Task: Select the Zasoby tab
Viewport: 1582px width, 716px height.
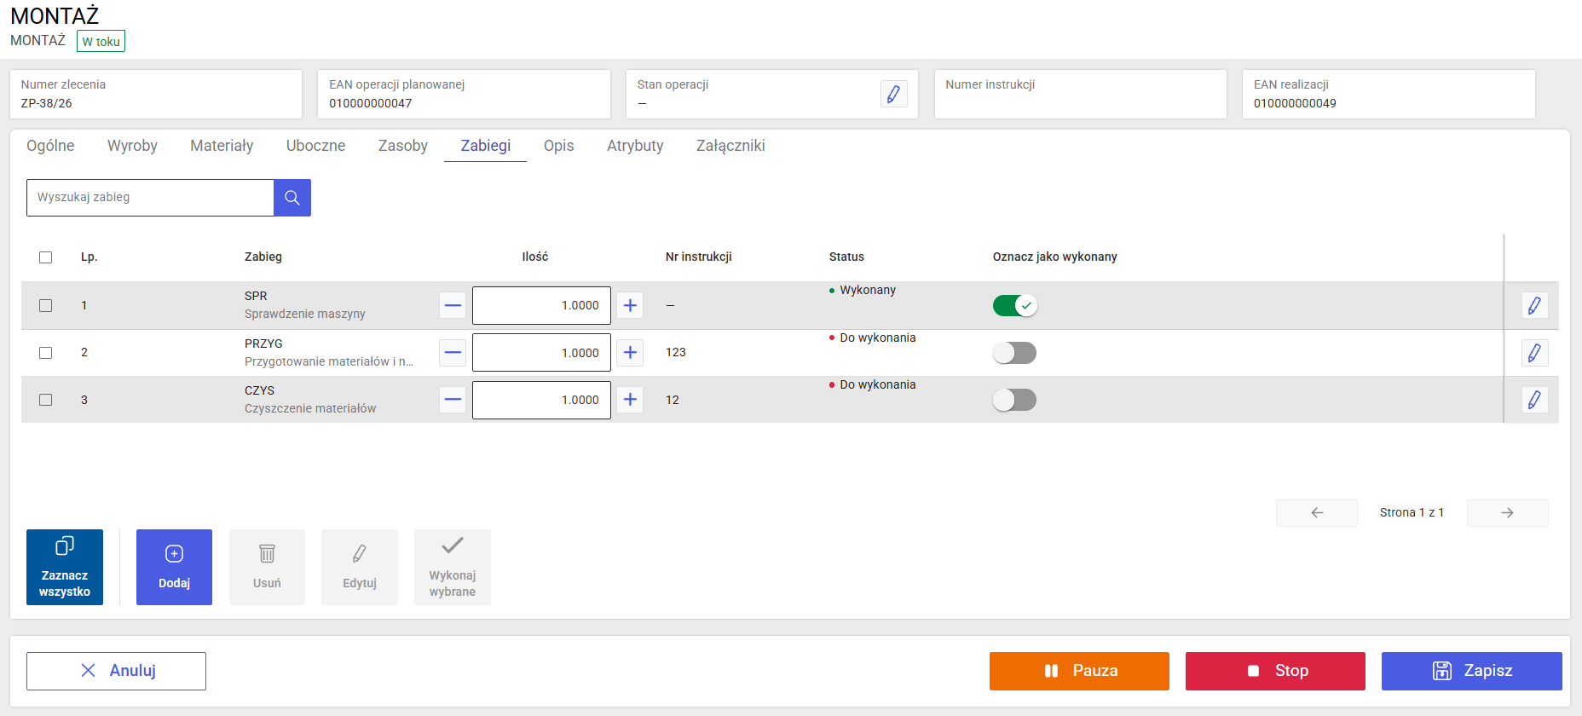Action: 403,146
